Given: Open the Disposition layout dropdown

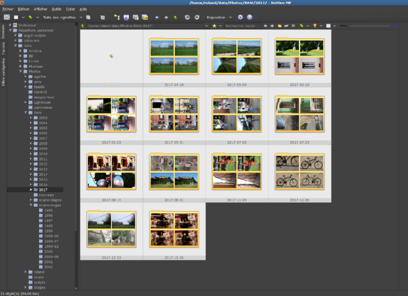Looking at the screenshot, I should coord(219,17).
